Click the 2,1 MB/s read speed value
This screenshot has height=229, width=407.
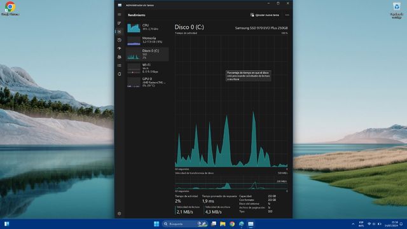tap(185, 212)
